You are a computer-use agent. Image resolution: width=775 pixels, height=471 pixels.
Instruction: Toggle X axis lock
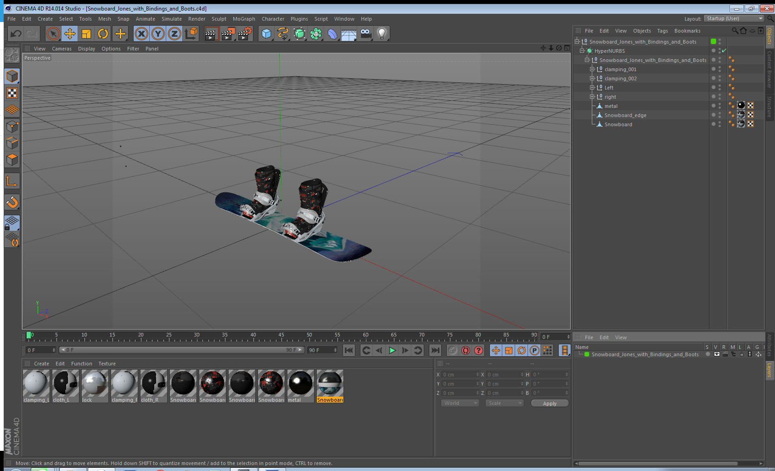141,34
